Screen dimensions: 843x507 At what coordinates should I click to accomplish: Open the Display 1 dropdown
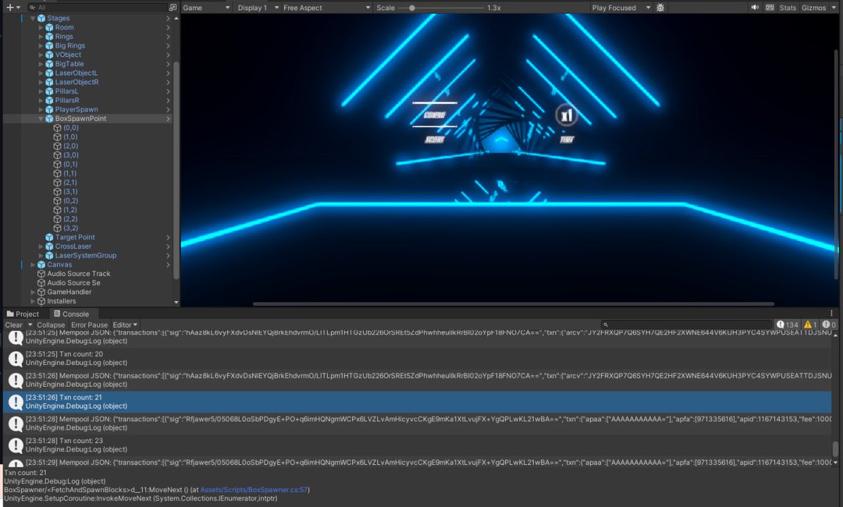click(x=256, y=8)
